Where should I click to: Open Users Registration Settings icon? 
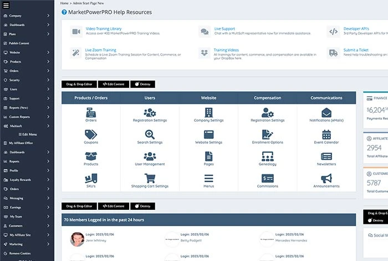(x=150, y=113)
